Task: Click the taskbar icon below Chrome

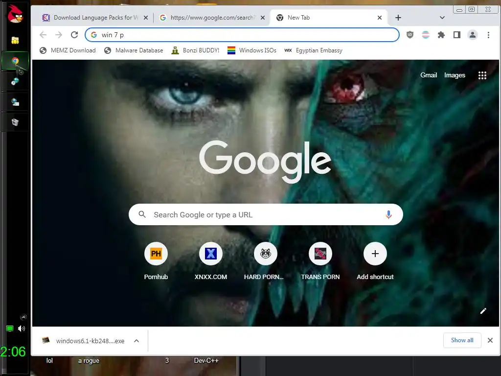Action: click(x=15, y=82)
